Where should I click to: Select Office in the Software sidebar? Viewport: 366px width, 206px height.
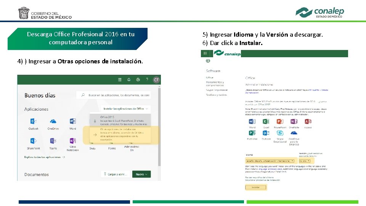(x=209, y=77)
